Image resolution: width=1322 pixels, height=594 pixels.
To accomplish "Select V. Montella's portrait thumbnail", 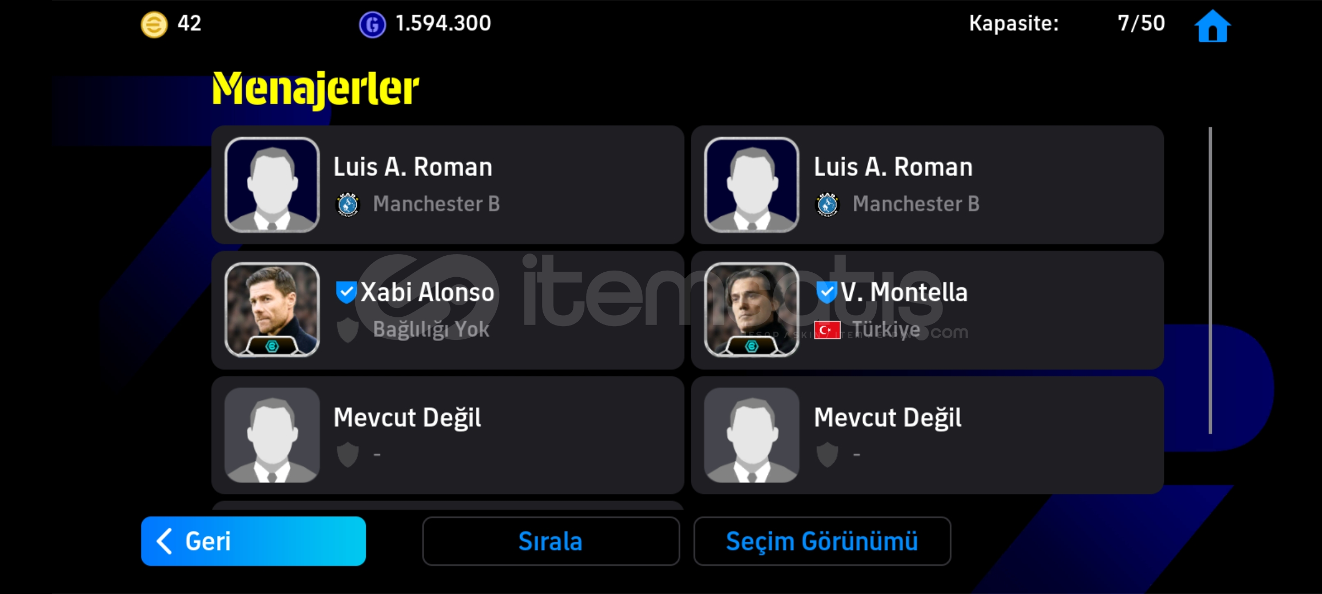I will coord(752,310).
